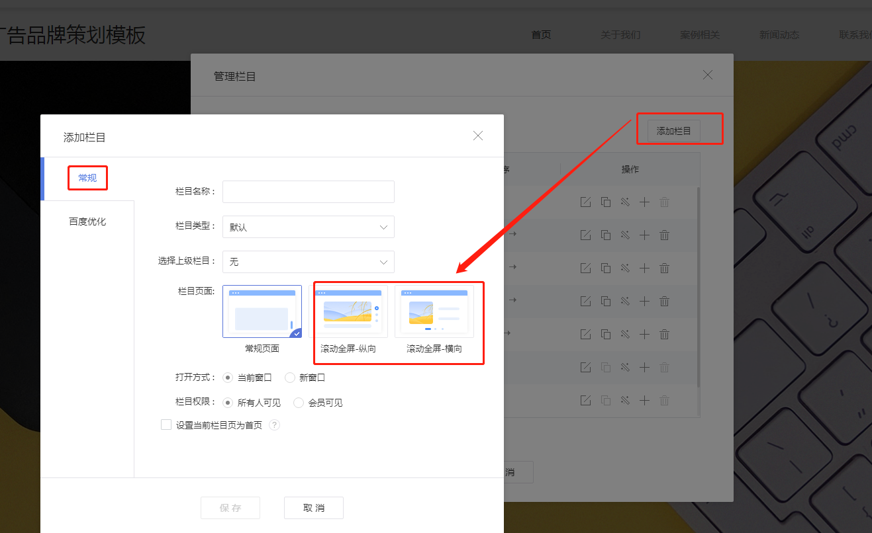
Task: Click the 管理栏目 table vertical scrollbar
Action: (698, 286)
